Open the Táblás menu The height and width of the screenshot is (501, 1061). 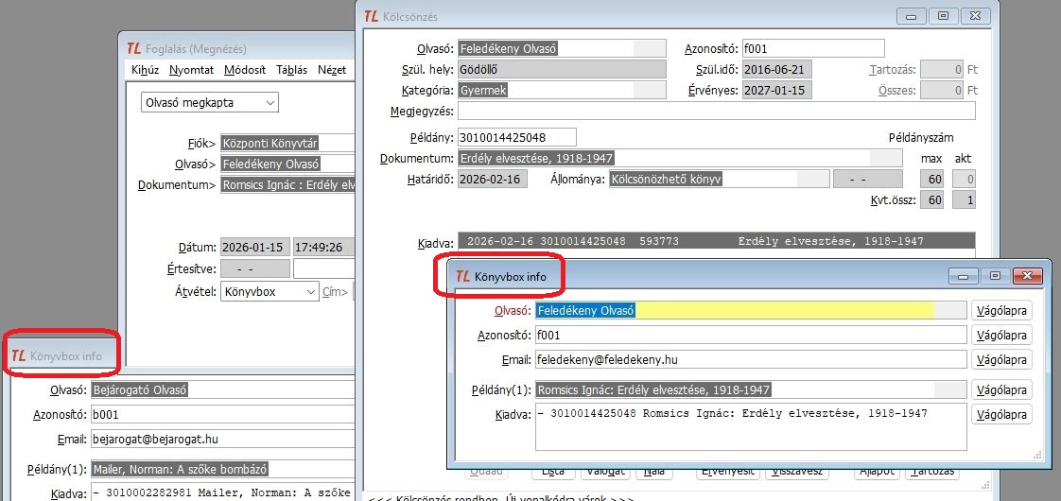click(291, 70)
